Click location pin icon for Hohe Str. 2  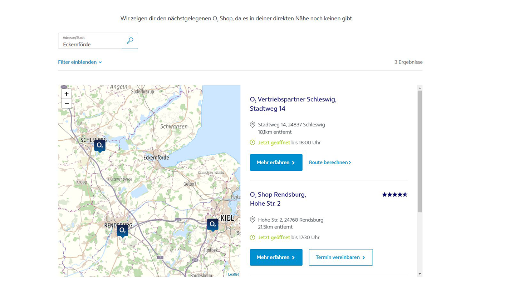pyautogui.click(x=252, y=220)
